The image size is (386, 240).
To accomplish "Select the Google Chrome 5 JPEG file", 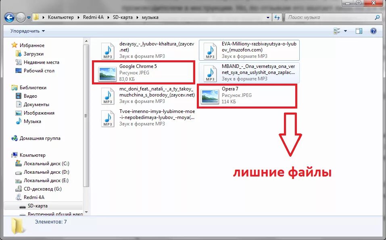I will coord(144,73).
